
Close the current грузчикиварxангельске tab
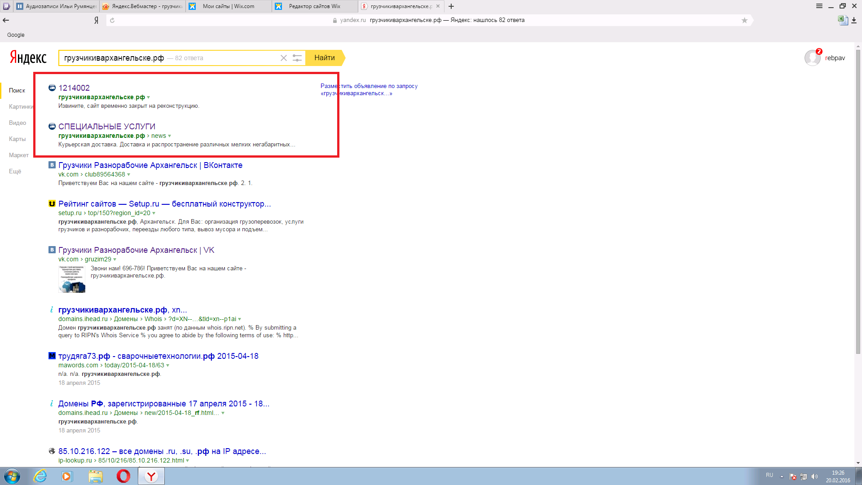438,6
